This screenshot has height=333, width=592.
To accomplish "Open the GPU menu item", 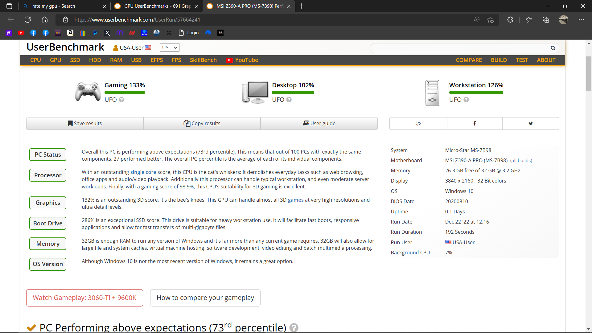I will pyautogui.click(x=55, y=60).
